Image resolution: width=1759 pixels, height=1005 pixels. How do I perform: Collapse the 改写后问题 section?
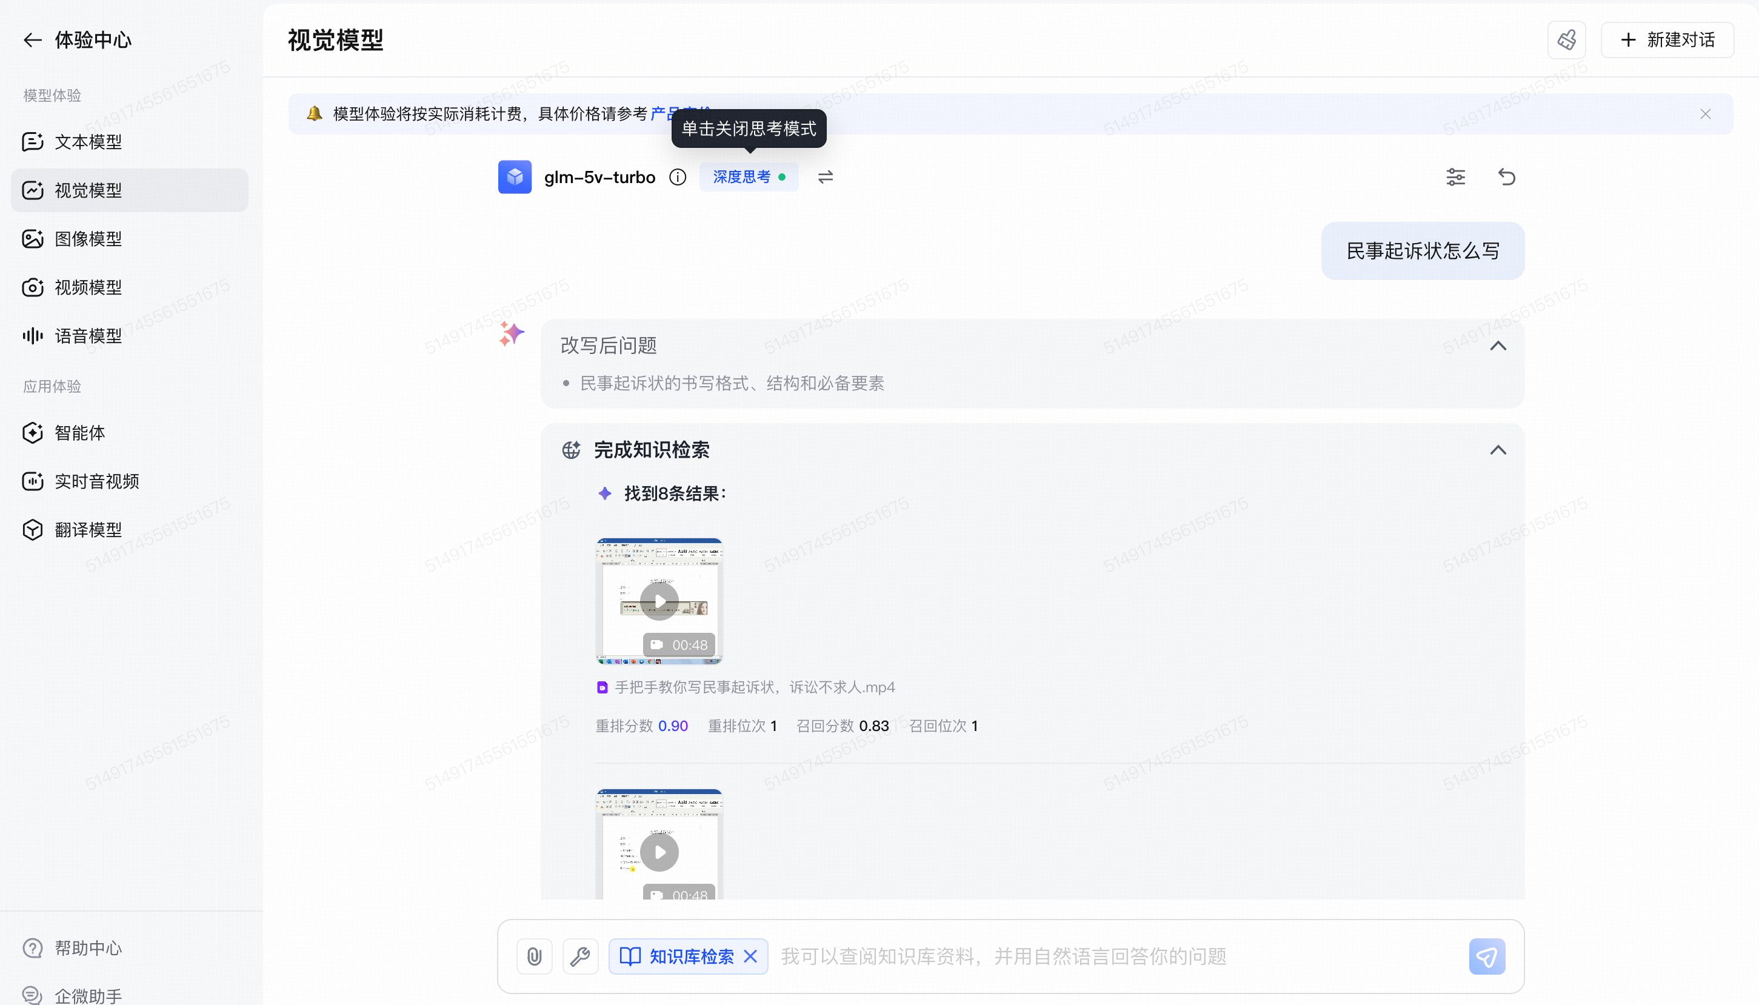coord(1498,346)
